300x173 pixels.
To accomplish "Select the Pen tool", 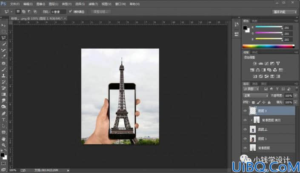I will (3, 114).
